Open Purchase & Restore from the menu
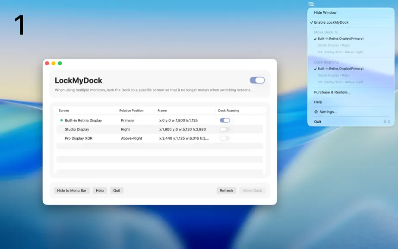 (332, 92)
